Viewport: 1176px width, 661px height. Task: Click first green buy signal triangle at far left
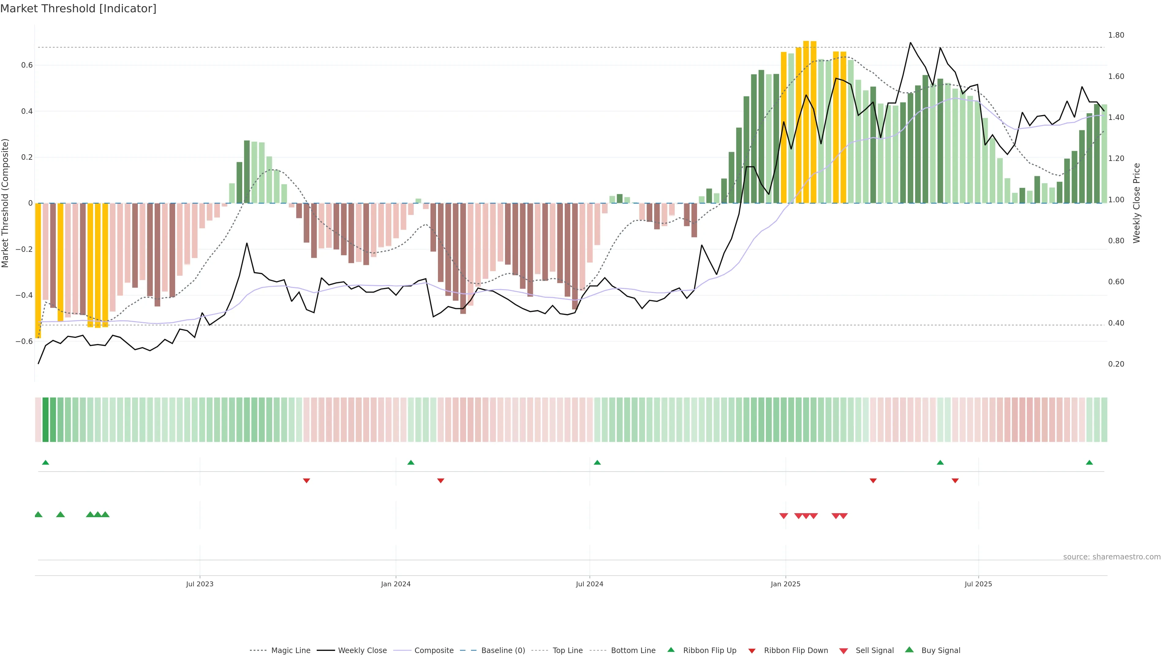click(x=38, y=514)
